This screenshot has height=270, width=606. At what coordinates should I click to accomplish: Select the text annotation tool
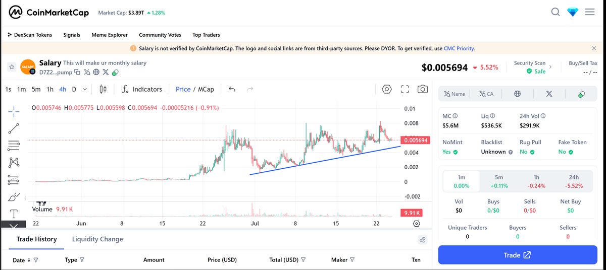tap(14, 214)
